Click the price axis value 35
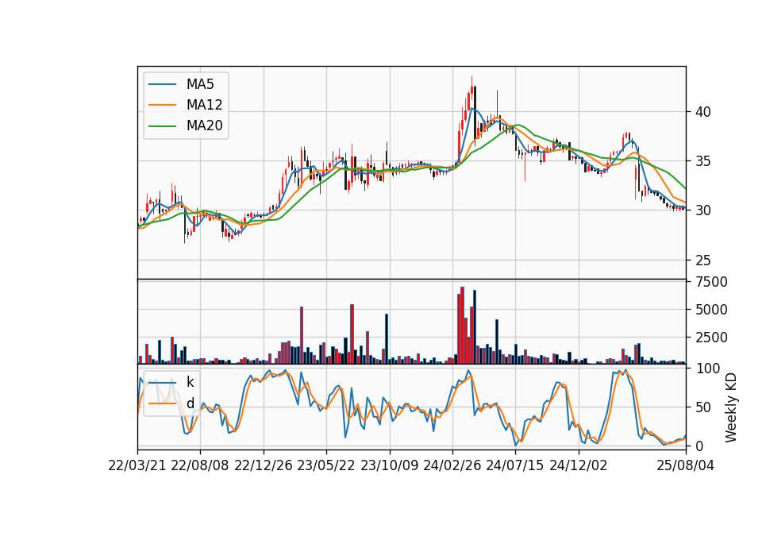The width and height of the screenshot is (762, 548). coord(703,161)
